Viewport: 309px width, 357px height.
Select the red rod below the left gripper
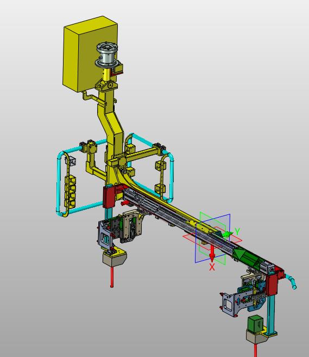pos(112,276)
